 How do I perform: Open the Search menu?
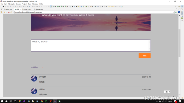[18, 4]
